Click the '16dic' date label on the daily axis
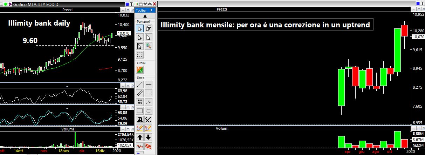Screen dimensions: 425x155 tap(100, 150)
